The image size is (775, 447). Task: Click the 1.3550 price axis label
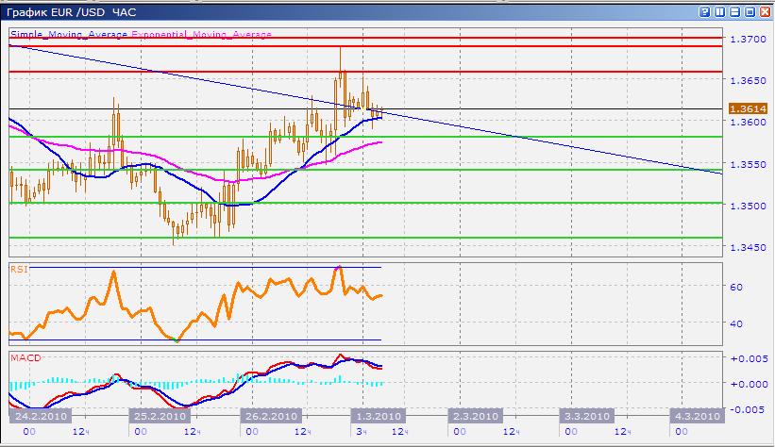pyautogui.click(x=749, y=164)
